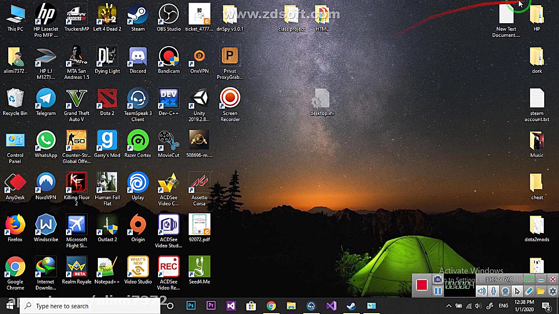Select the AnyDesk shortcut
The height and width of the screenshot is (314, 559).
tap(15, 187)
